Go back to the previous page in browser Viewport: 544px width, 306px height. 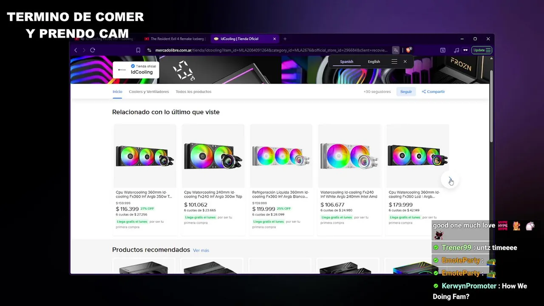(76, 50)
